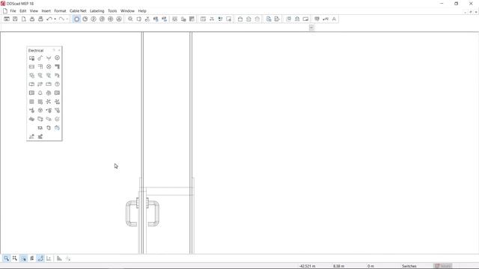This screenshot has width=479, height=269.
Task: Click the Save icon in the main toolbar
Action: click(15, 19)
